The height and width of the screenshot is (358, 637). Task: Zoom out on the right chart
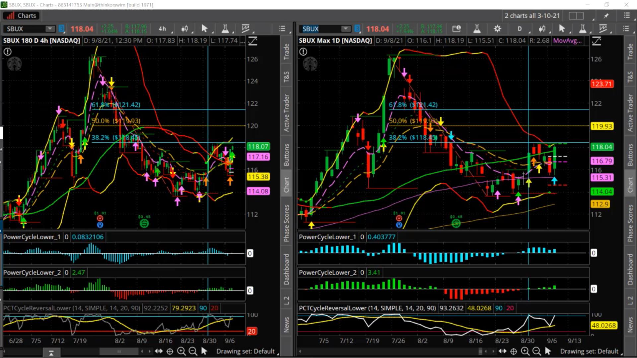(x=536, y=351)
